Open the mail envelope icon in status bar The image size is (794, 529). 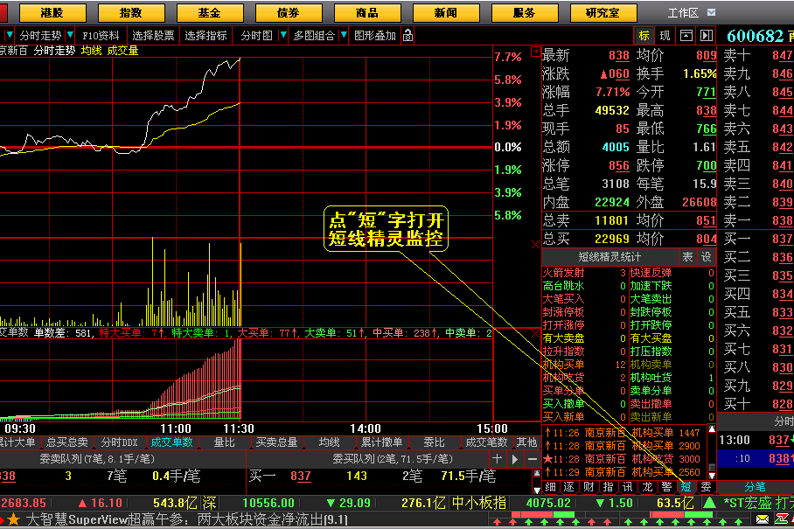click(763, 519)
